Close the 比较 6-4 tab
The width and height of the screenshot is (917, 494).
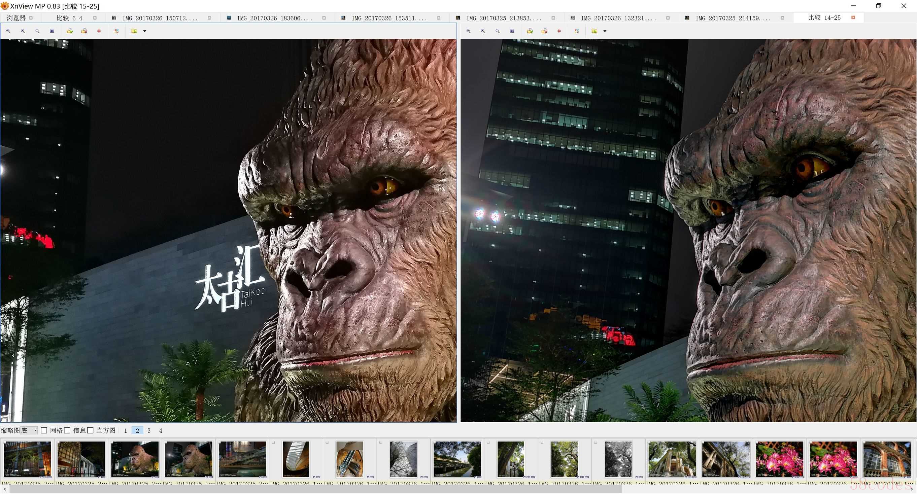tap(95, 18)
